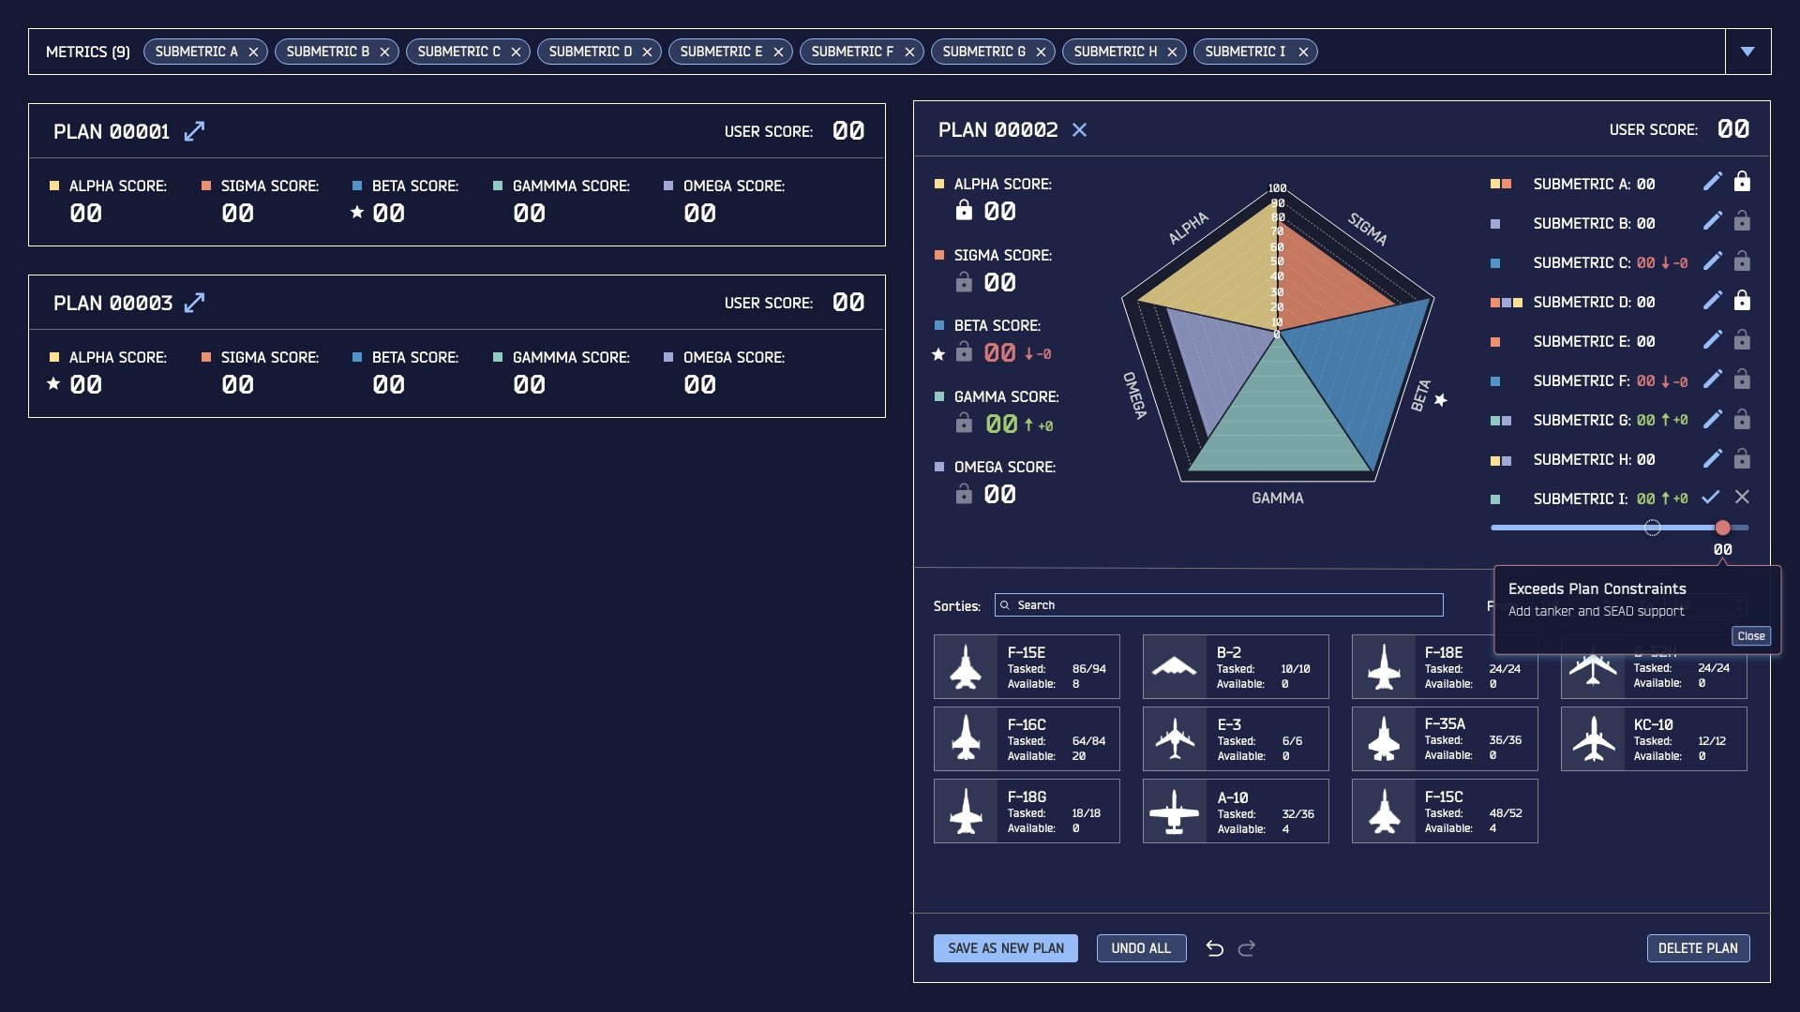Edit Submetric E with the pencil icon
The width and height of the screenshot is (1800, 1012).
(x=1712, y=339)
